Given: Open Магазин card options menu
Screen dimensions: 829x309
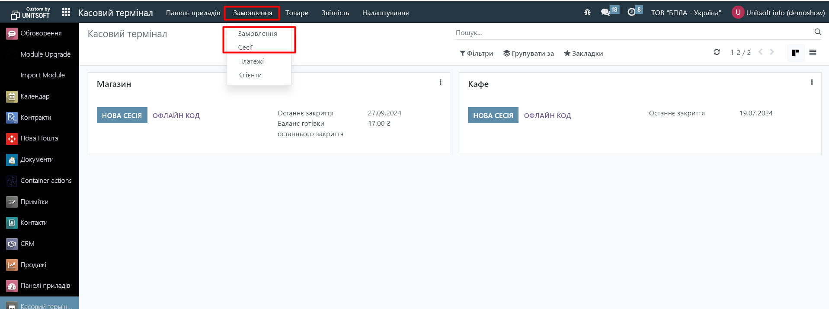Looking at the screenshot, I should tap(440, 82).
